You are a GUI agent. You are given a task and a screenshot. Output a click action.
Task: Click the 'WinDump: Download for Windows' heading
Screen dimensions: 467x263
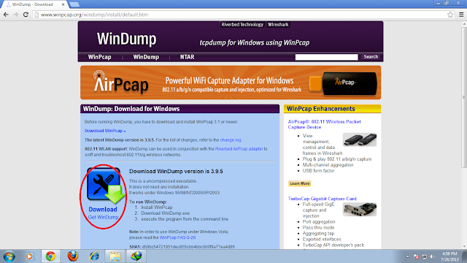click(x=131, y=109)
